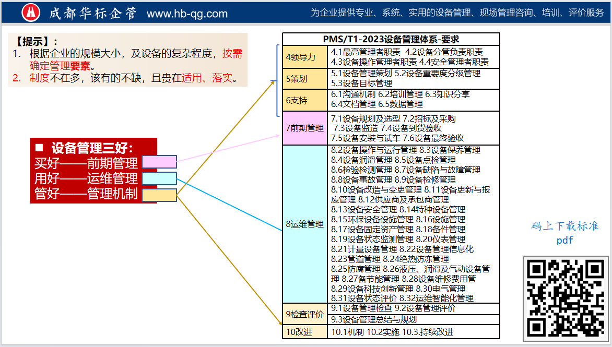Image resolution: width=612 pixels, height=347 pixels.
Task: Select the pink 7前期管理 category cell
Action: click(x=305, y=128)
